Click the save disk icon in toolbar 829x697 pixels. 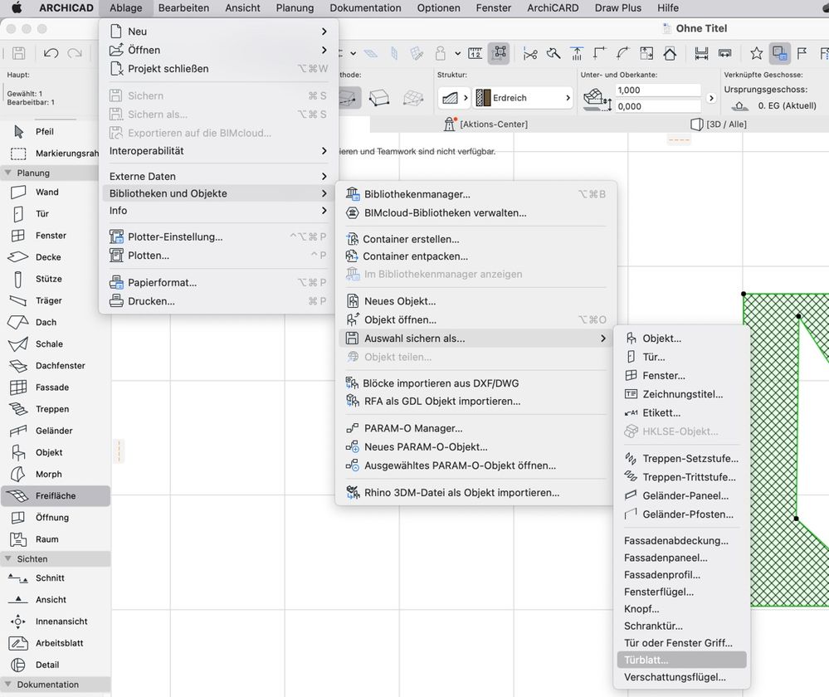coord(18,53)
